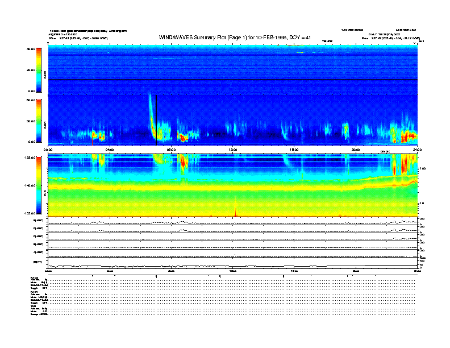Image resolution: width=450 pixels, height=348 pixels.
Task: Click the 12:00 time label under RAD1 spectrogram
Action: pyautogui.click(x=233, y=150)
